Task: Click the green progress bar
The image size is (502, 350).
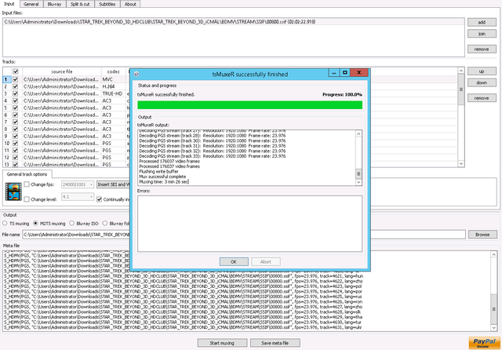Action: (x=249, y=105)
